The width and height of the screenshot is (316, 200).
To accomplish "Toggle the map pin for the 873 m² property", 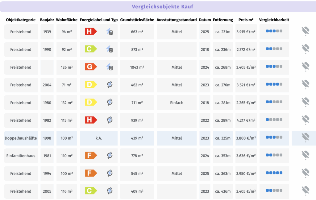I will point(306,49).
